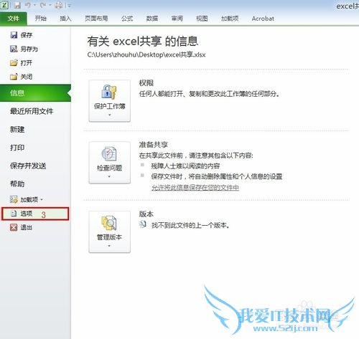
Task: Click the version icon beside 找不到此文件的上一个版本
Action: click(x=143, y=224)
